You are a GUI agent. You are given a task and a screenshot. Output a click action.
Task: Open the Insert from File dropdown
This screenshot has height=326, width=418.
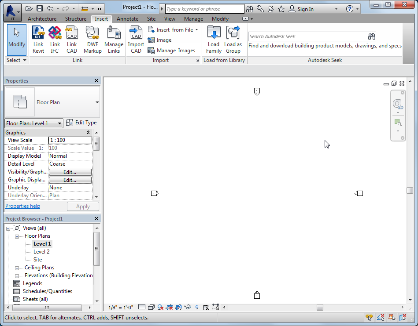coord(173,30)
